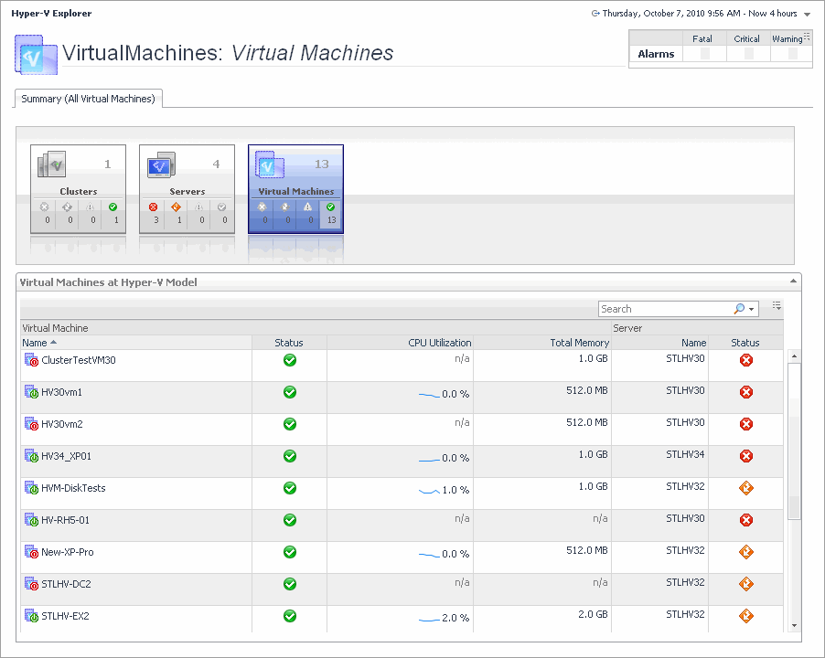Screen dimensions: 825x658
Task: Open the time range dropdown arrow
Action: [x=807, y=15]
